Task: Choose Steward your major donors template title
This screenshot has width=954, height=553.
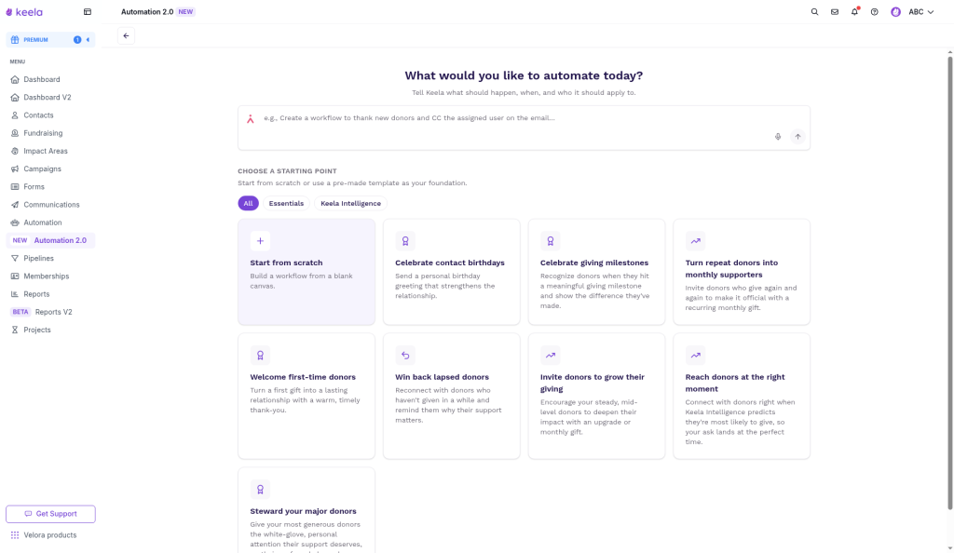Action: click(303, 511)
